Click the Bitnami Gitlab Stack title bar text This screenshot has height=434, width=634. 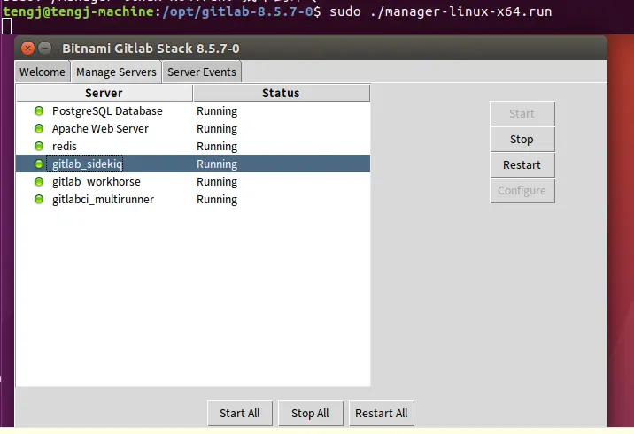(151, 49)
